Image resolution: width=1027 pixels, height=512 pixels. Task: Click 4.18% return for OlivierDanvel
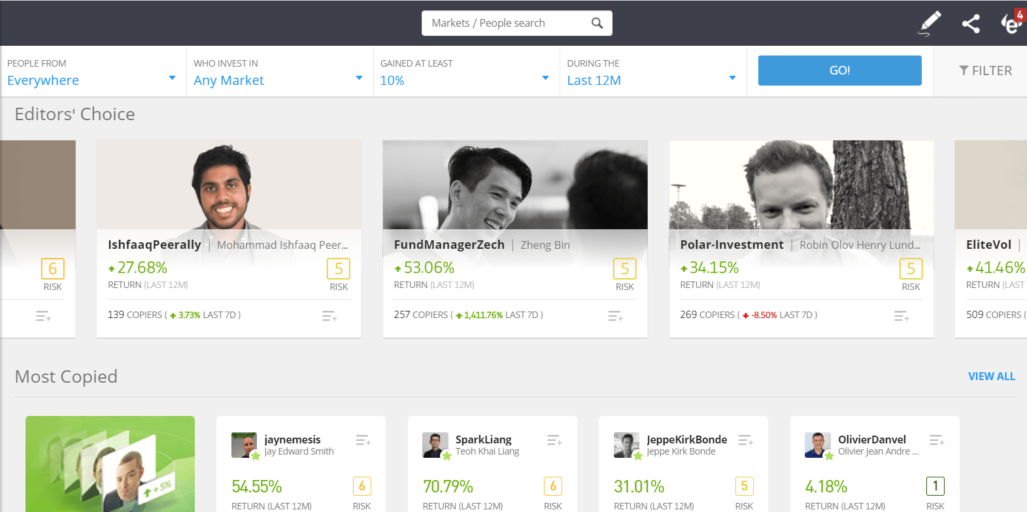click(x=826, y=487)
